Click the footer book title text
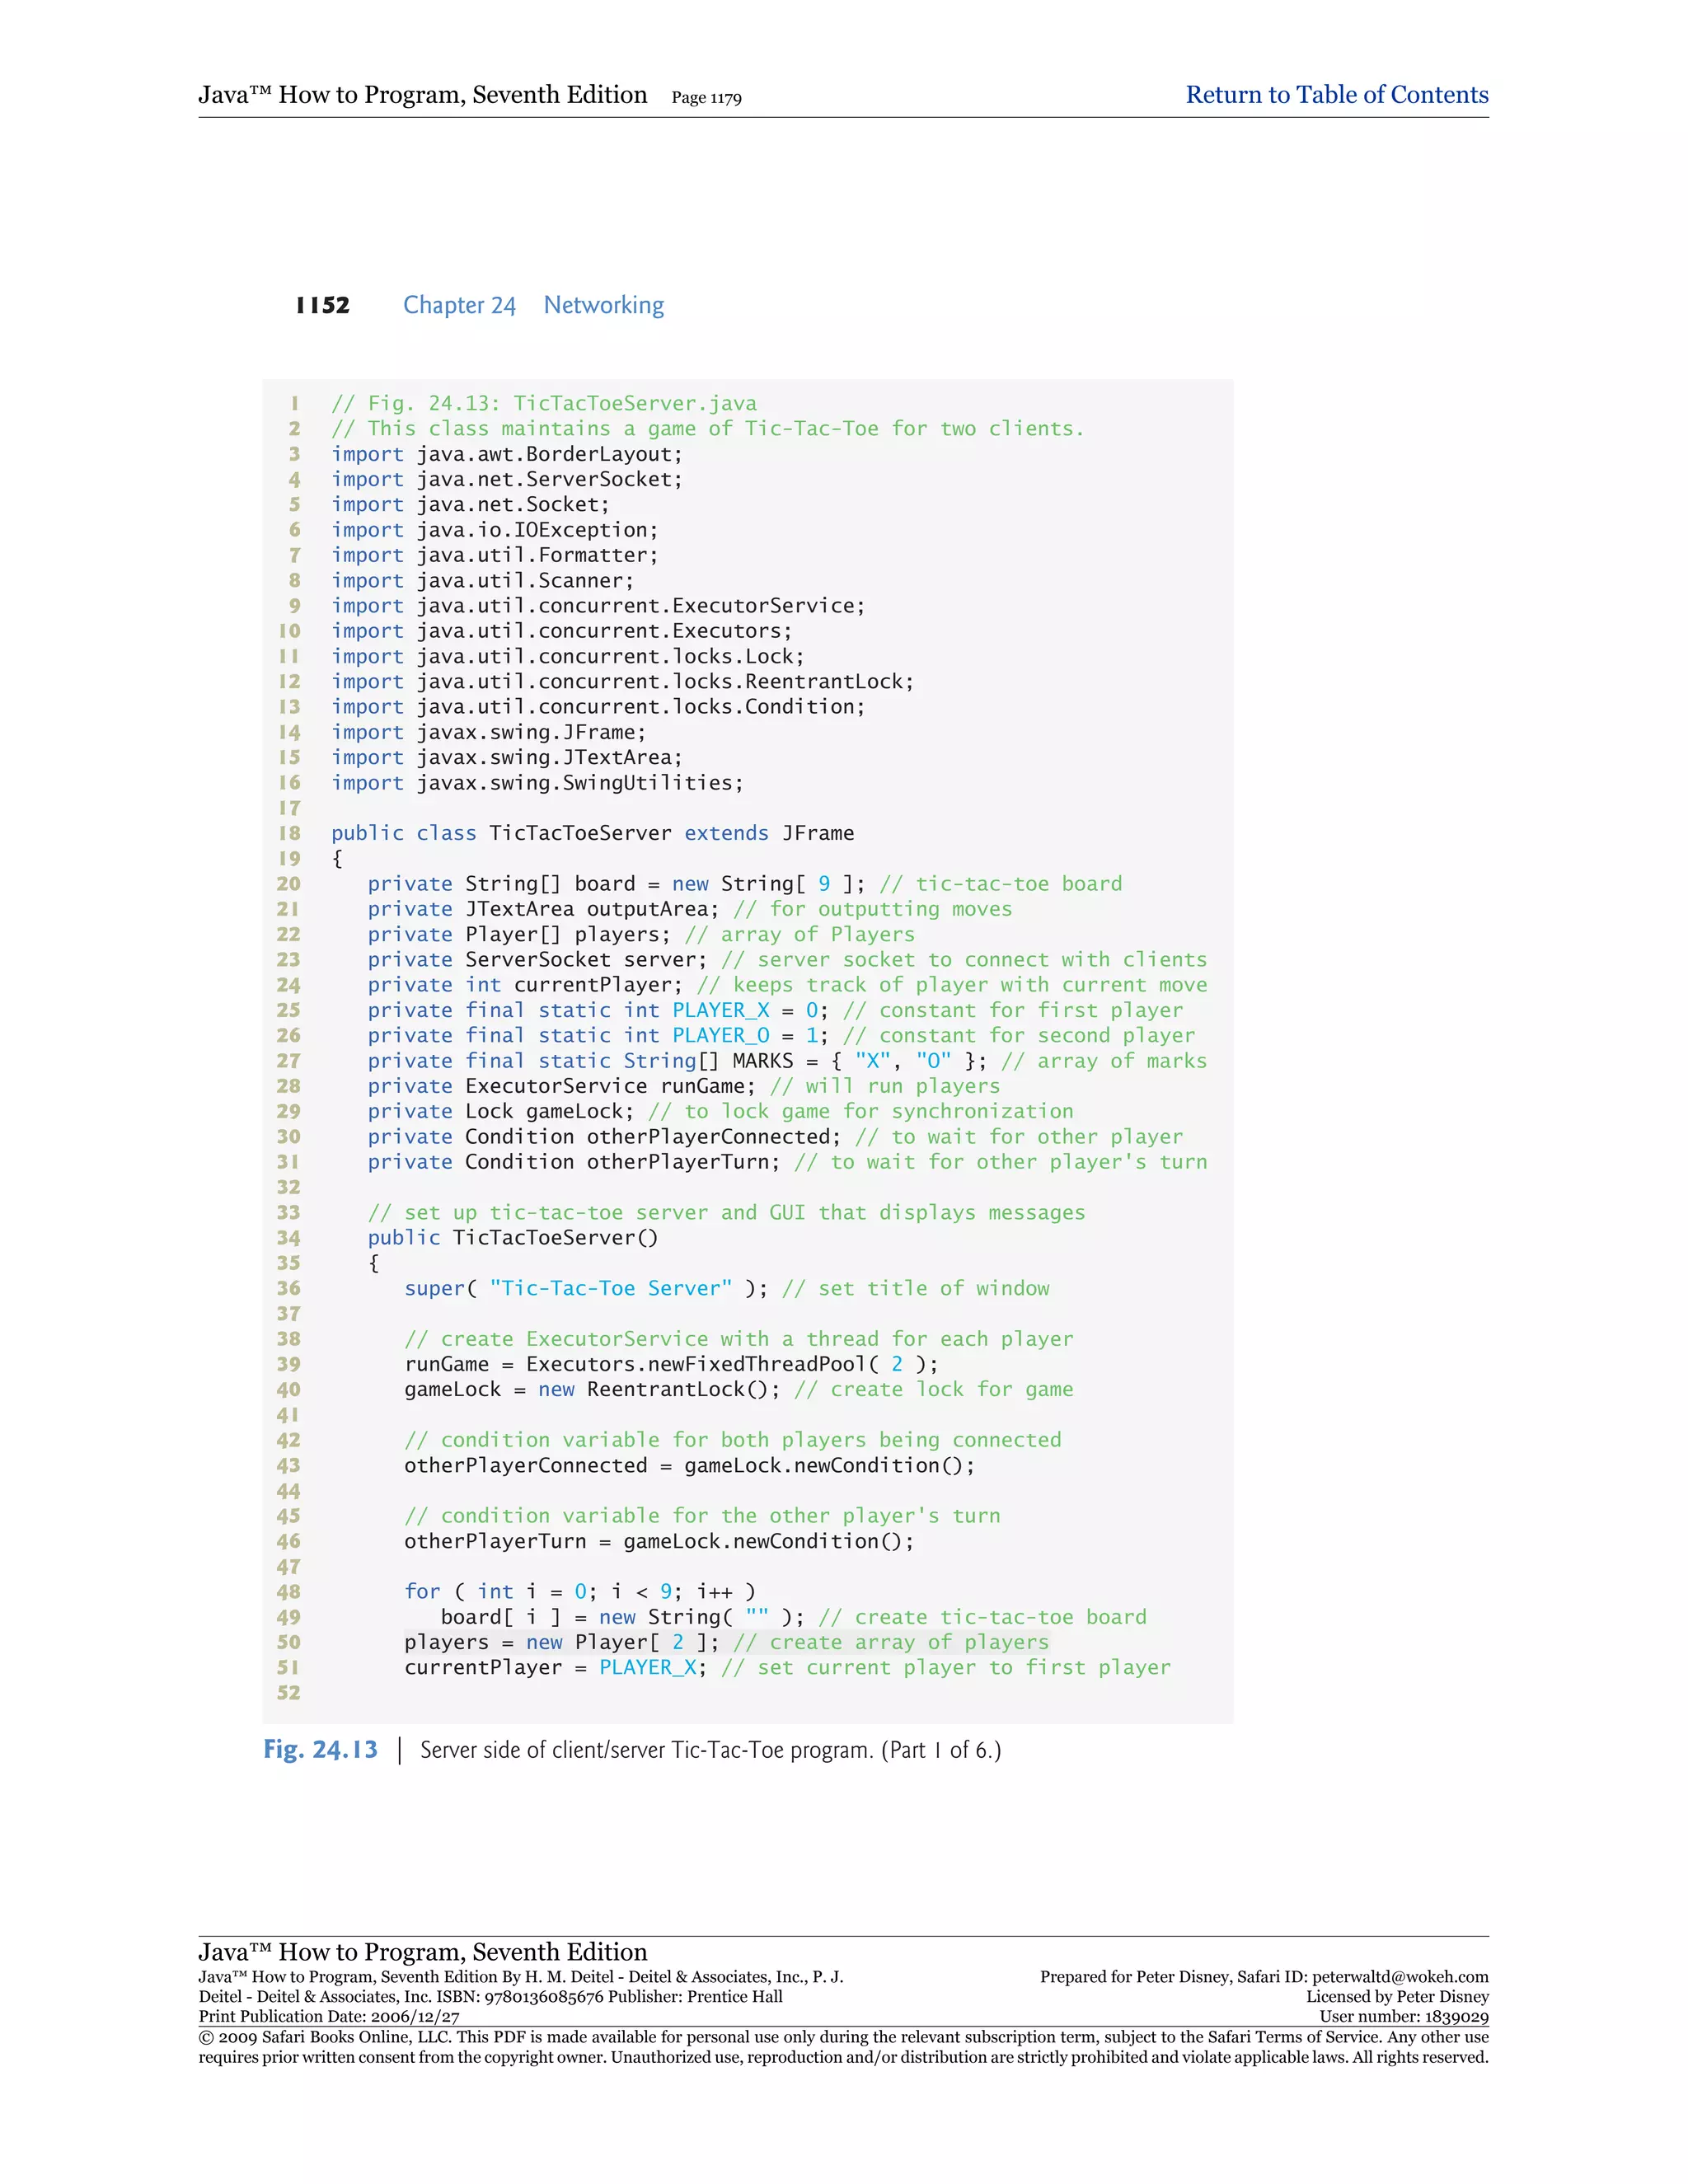The width and height of the screenshot is (1688, 2184). [x=422, y=1951]
